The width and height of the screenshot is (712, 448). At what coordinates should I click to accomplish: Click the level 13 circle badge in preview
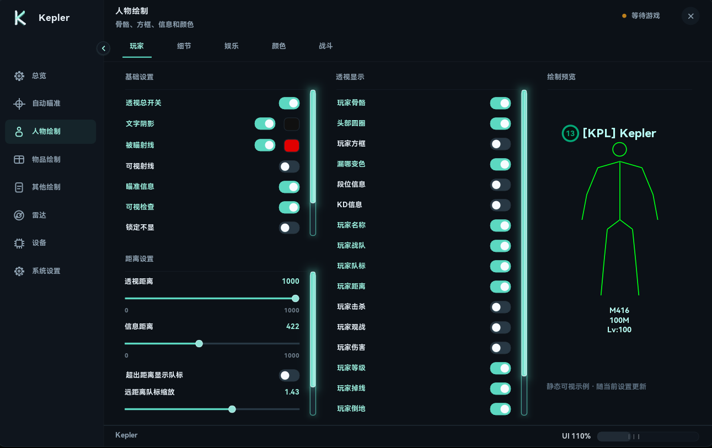point(570,133)
